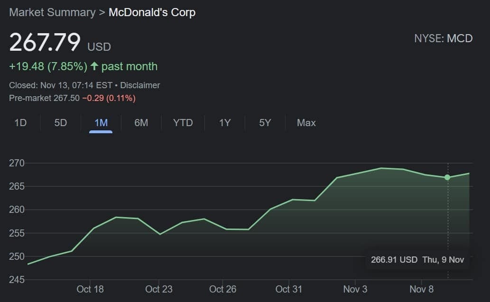Click the 267.79 stock price

45,43
